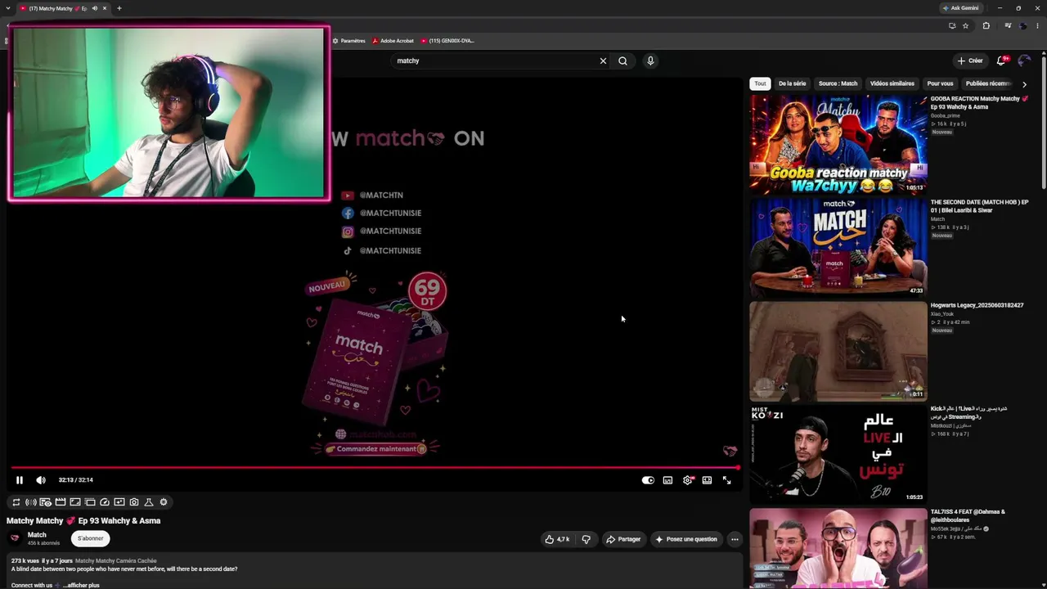Click the list-with-eye icon in extension toolbar
Viewport: 1047px width, 589px height.
click(x=45, y=502)
